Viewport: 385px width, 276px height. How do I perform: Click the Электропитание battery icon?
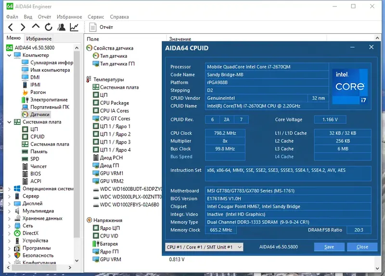(x=25, y=100)
